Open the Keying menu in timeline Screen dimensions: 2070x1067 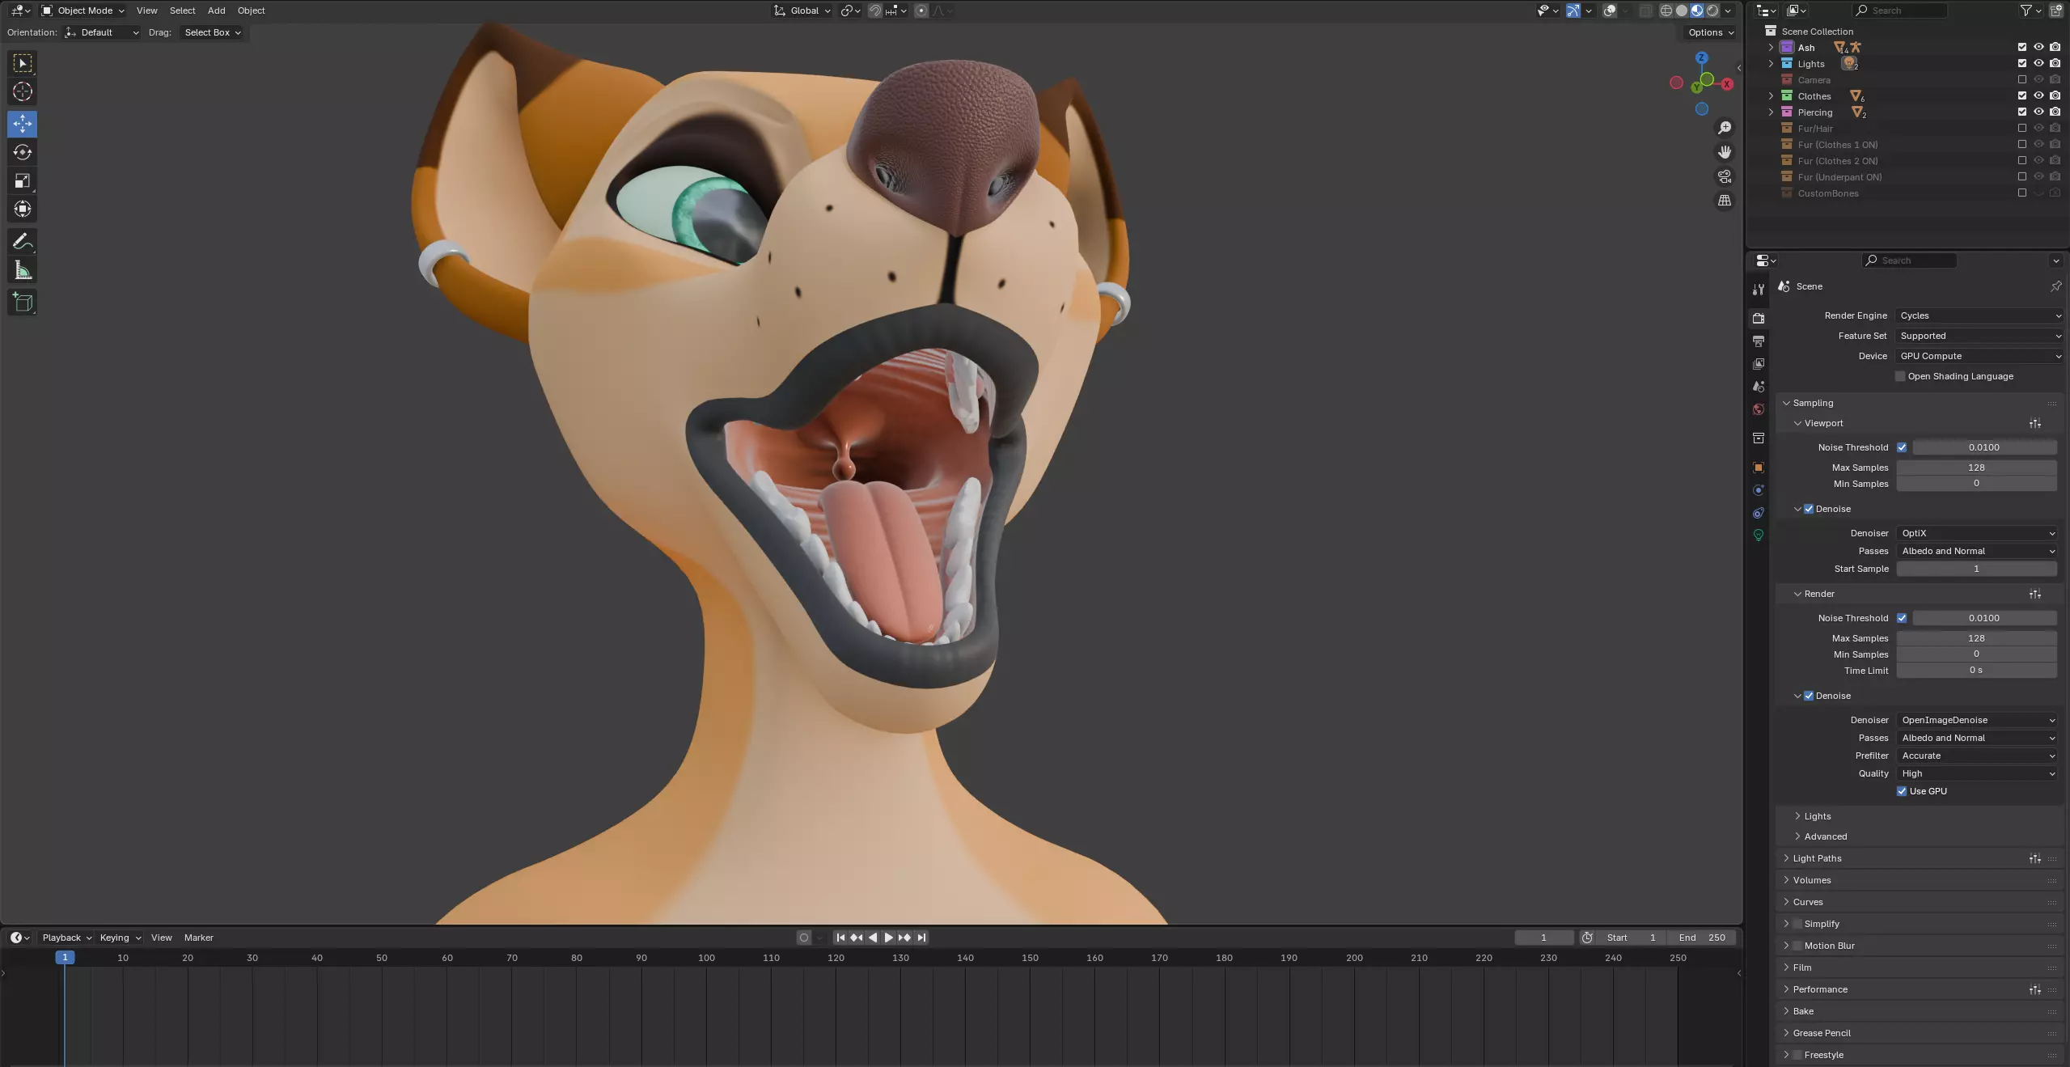point(120,938)
